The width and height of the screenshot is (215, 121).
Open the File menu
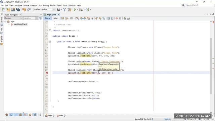click(x=2, y=5)
